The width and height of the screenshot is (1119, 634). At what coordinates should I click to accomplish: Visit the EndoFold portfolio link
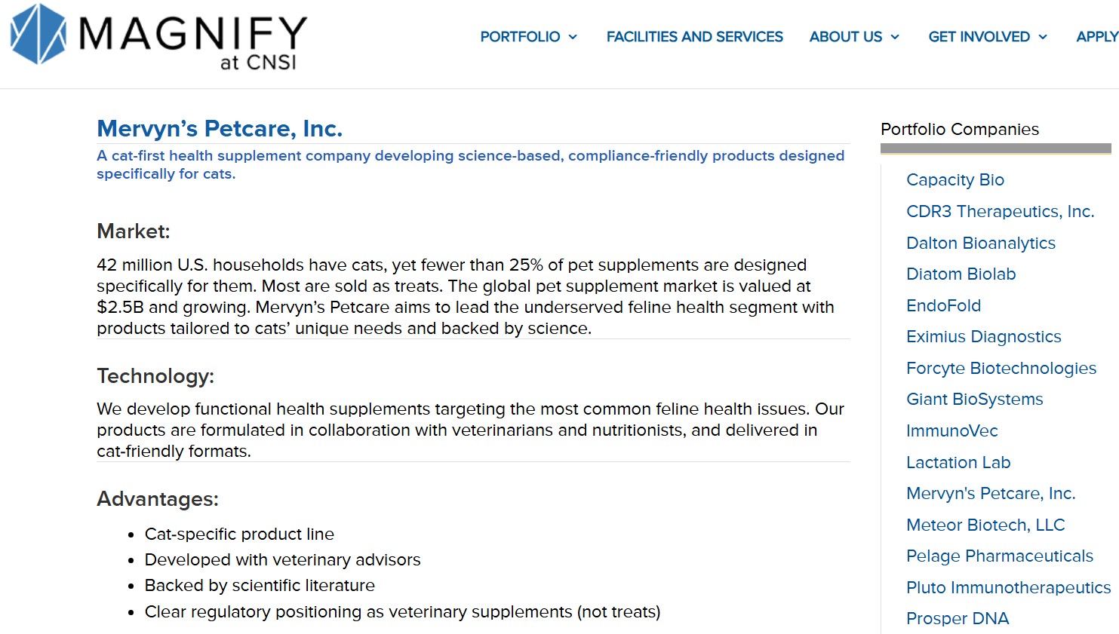943,306
